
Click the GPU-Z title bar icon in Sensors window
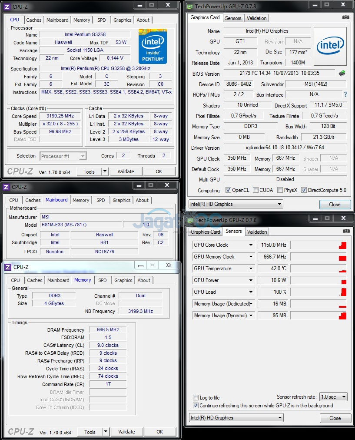pyautogui.click(x=189, y=220)
